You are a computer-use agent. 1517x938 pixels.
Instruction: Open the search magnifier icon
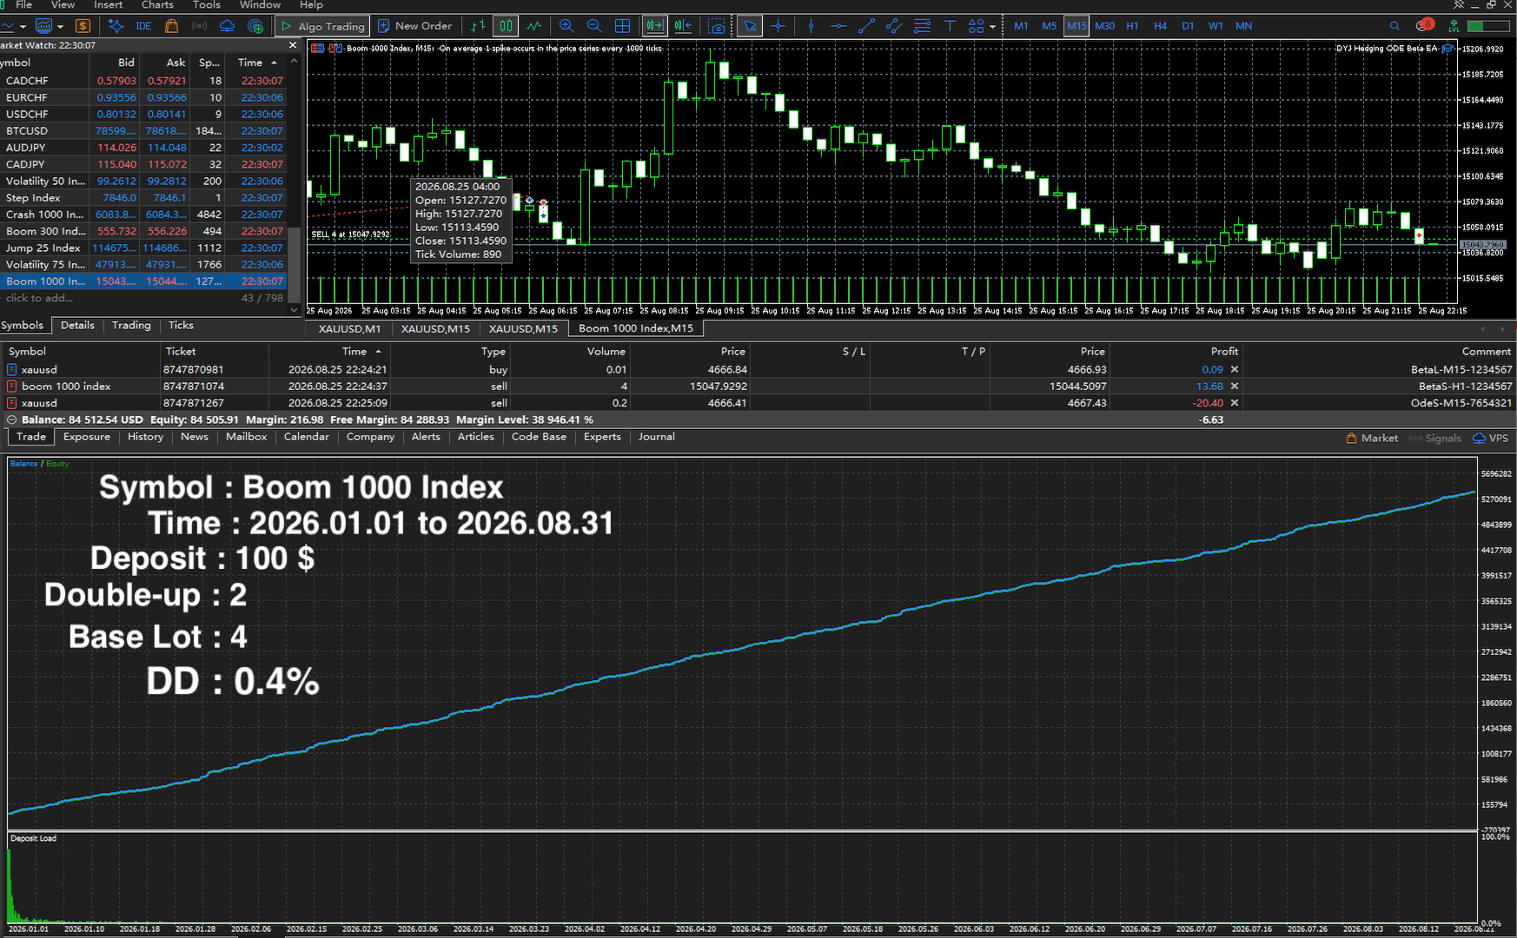[x=1394, y=26]
